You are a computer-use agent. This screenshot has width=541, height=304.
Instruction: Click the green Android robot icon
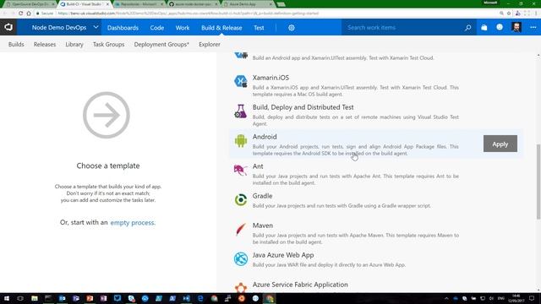(240, 141)
